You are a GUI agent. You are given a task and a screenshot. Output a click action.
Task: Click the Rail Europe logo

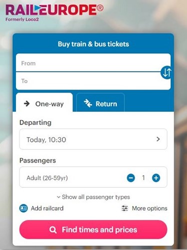click(54, 12)
